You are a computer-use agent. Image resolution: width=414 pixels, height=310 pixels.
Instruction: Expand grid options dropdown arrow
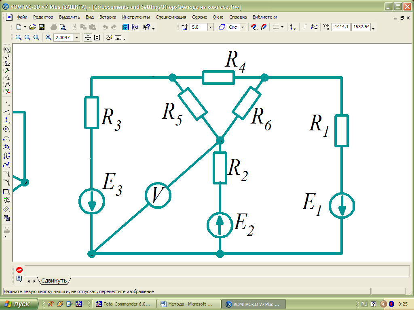282,27
